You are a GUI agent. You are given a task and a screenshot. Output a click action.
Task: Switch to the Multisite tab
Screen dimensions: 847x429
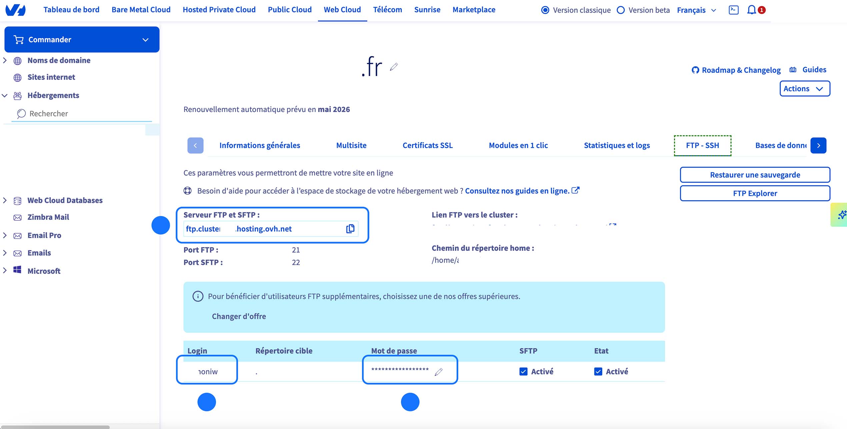tap(351, 145)
